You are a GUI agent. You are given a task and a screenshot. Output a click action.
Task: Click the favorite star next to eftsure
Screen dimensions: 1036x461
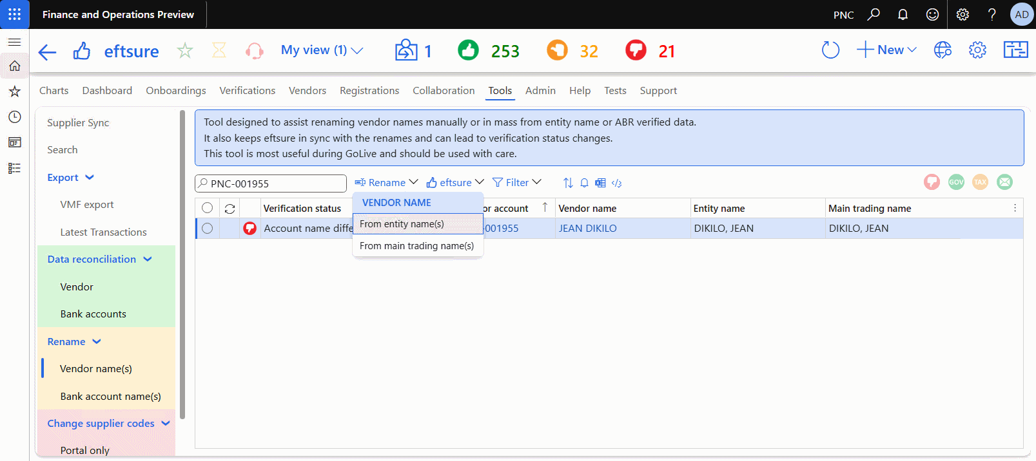pos(185,50)
